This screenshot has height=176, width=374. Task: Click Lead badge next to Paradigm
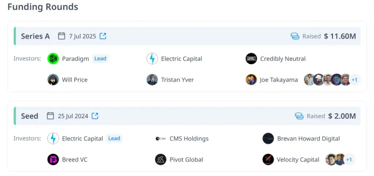tap(100, 59)
